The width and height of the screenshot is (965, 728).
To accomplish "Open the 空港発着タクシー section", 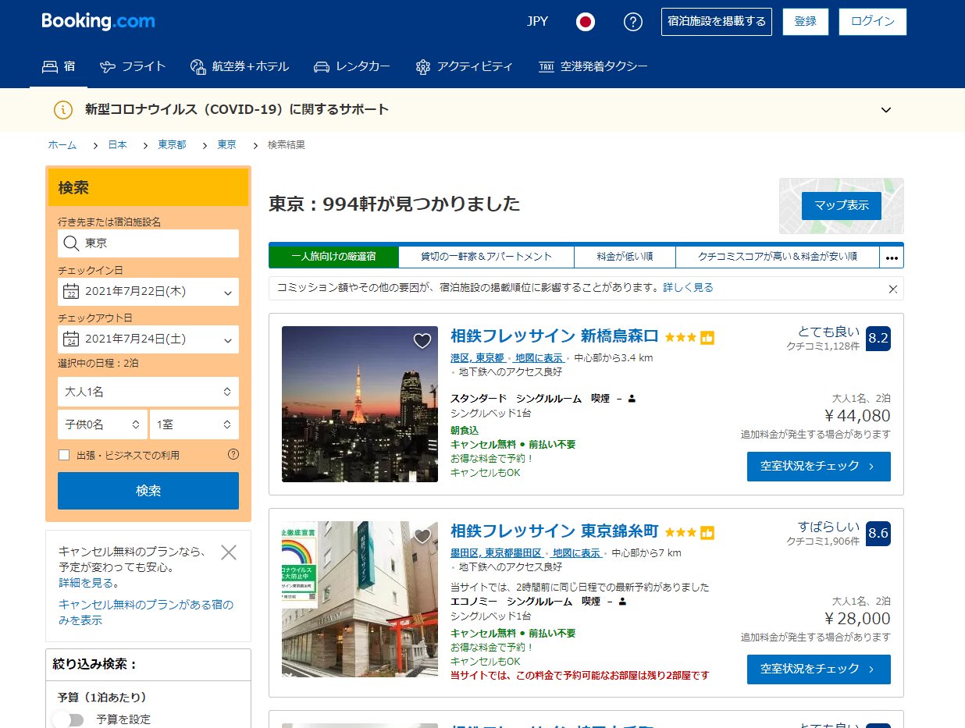I will pyautogui.click(x=593, y=66).
